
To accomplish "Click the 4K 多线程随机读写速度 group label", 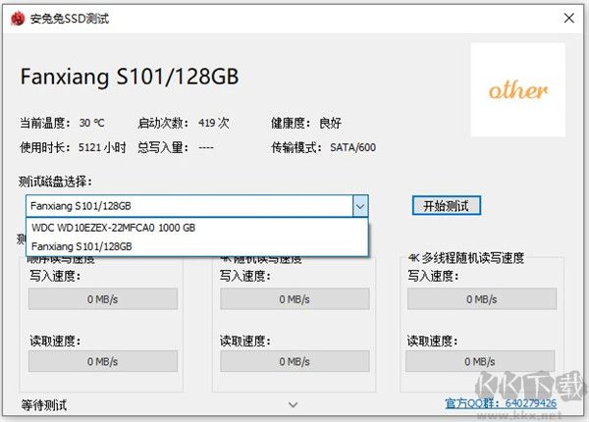I will (x=465, y=258).
